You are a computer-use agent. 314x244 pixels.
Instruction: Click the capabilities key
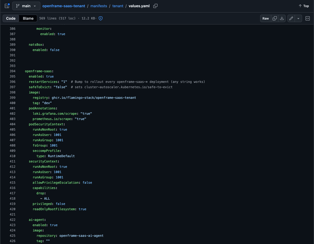click(x=44, y=188)
